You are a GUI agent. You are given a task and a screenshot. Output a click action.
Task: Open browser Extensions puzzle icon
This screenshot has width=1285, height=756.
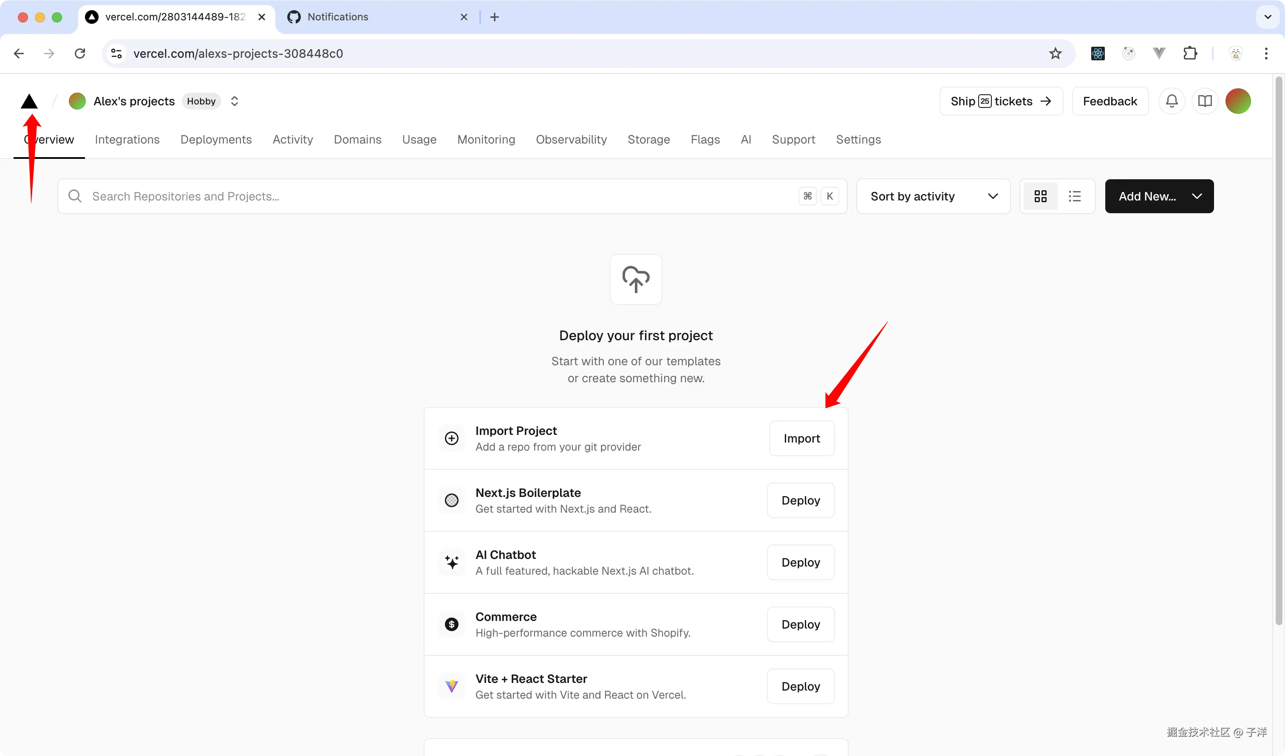(1190, 54)
